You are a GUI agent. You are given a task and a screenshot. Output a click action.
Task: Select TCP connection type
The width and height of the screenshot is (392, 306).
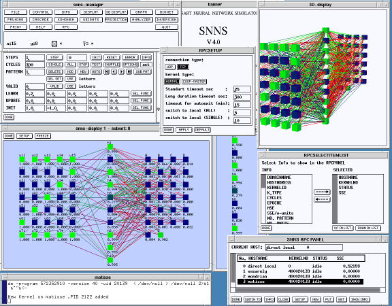coord(183,67)
